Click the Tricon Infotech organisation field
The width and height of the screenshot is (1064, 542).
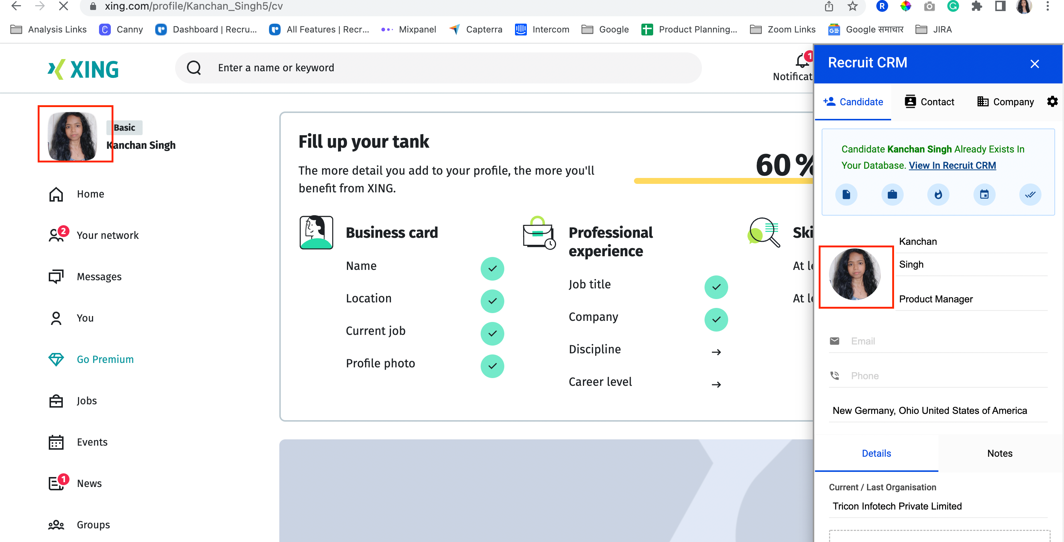[x=938, y=506]
